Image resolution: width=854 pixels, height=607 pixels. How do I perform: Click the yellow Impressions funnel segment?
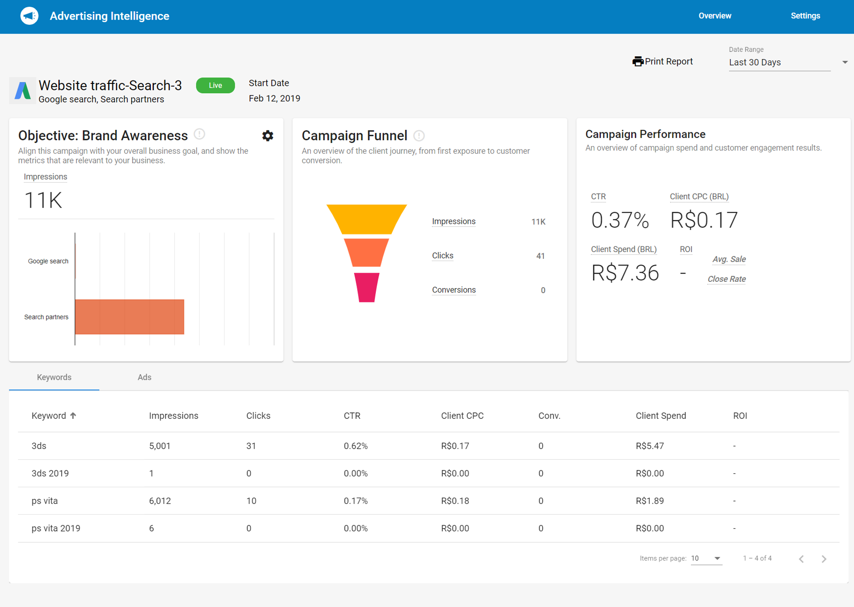[x=366, y=219]
